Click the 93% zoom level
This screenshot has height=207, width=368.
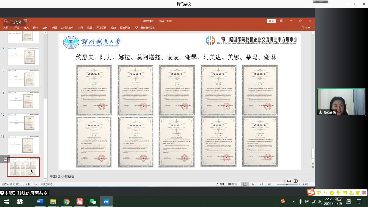305,184
